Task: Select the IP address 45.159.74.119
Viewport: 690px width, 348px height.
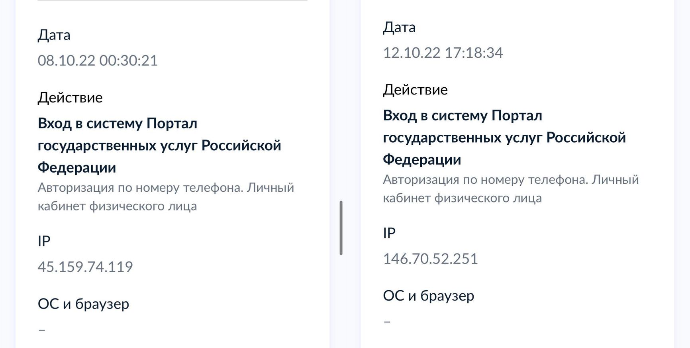Action: coord(85,267)
